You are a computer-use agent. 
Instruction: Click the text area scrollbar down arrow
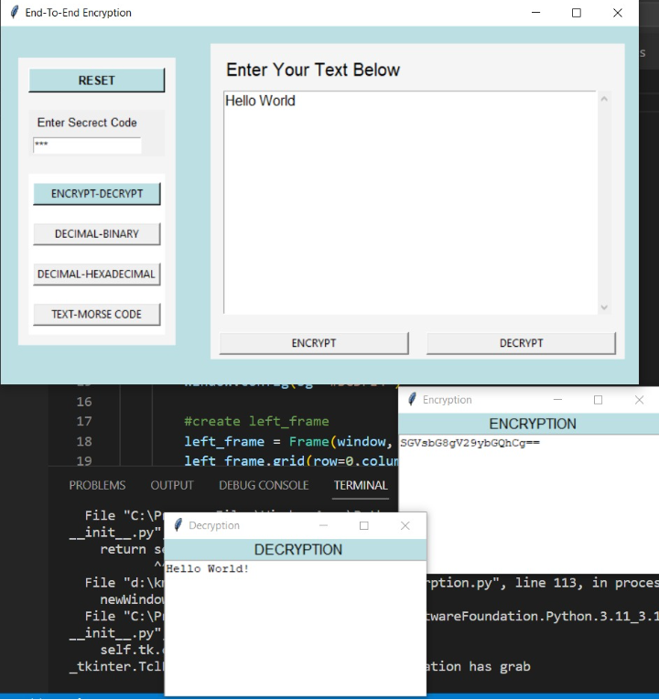(x=604, y=307)
